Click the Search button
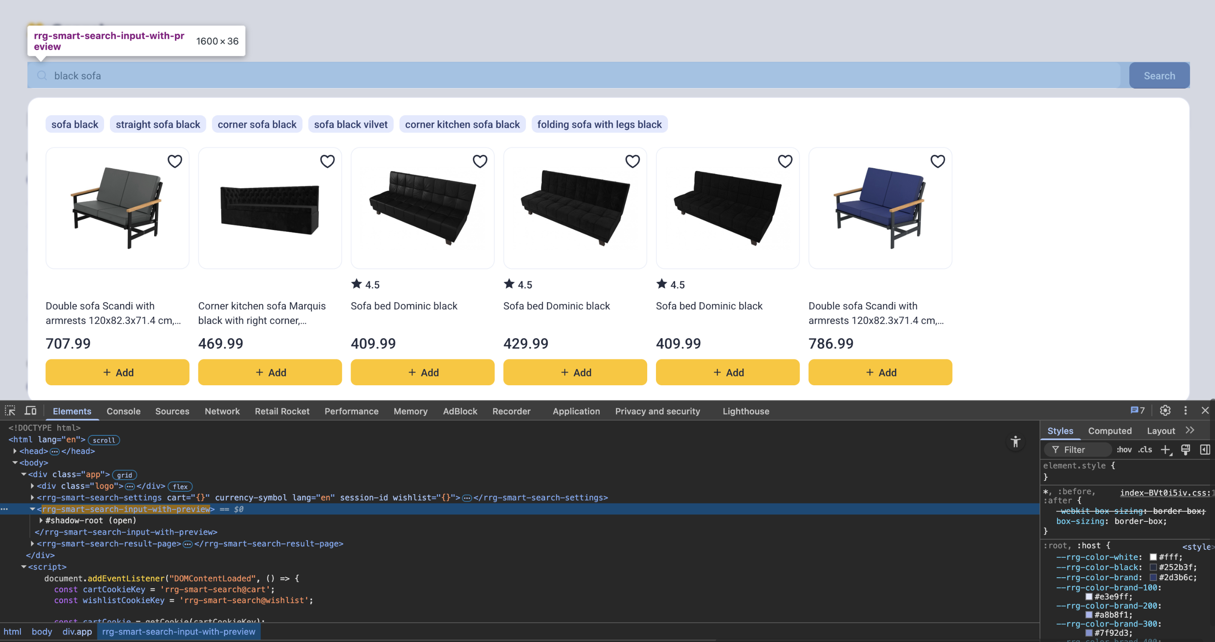 (1159, 76)
